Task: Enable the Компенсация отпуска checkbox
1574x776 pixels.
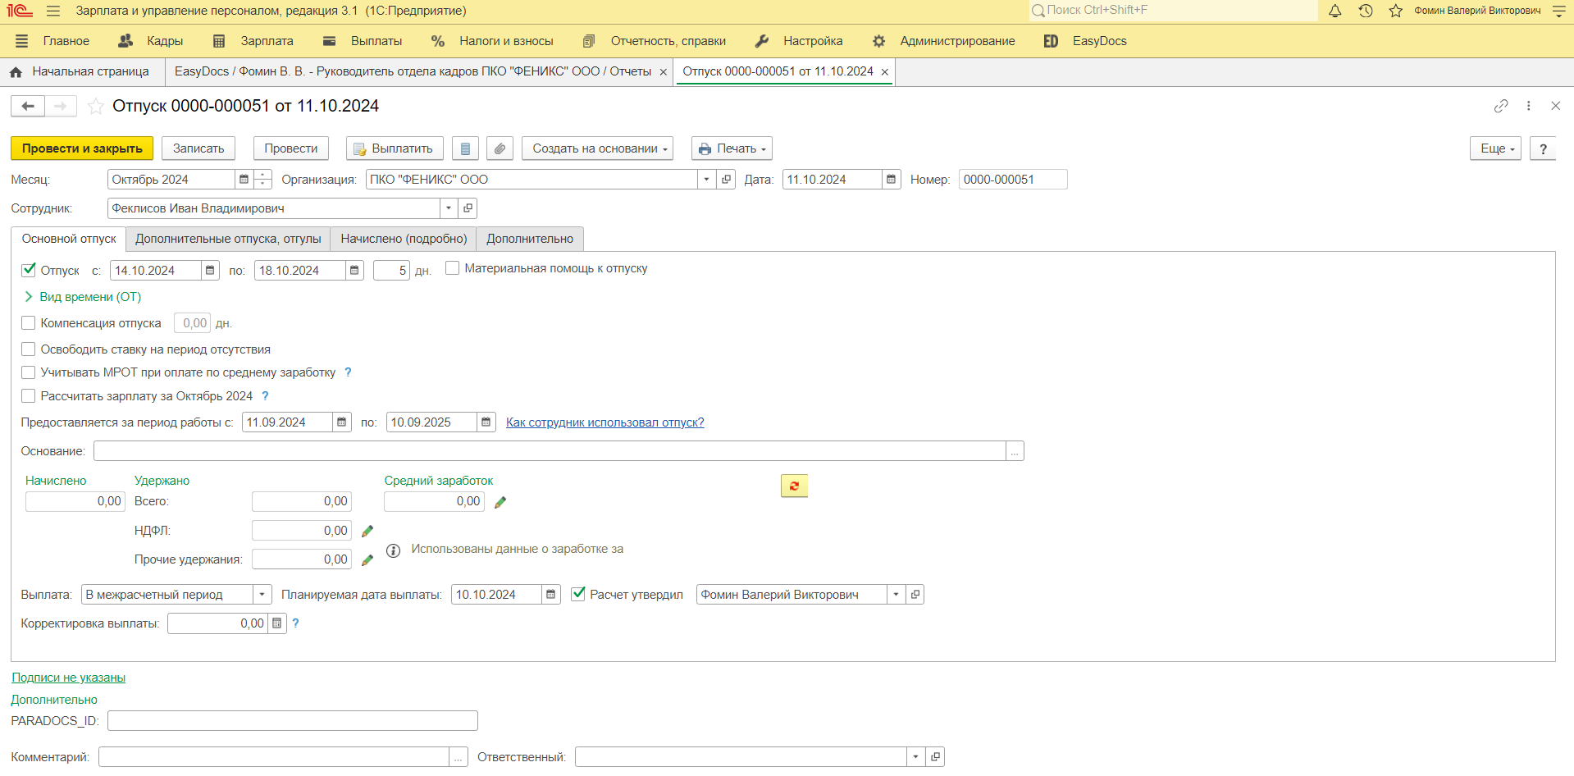Action: click(x=29, y=323)
